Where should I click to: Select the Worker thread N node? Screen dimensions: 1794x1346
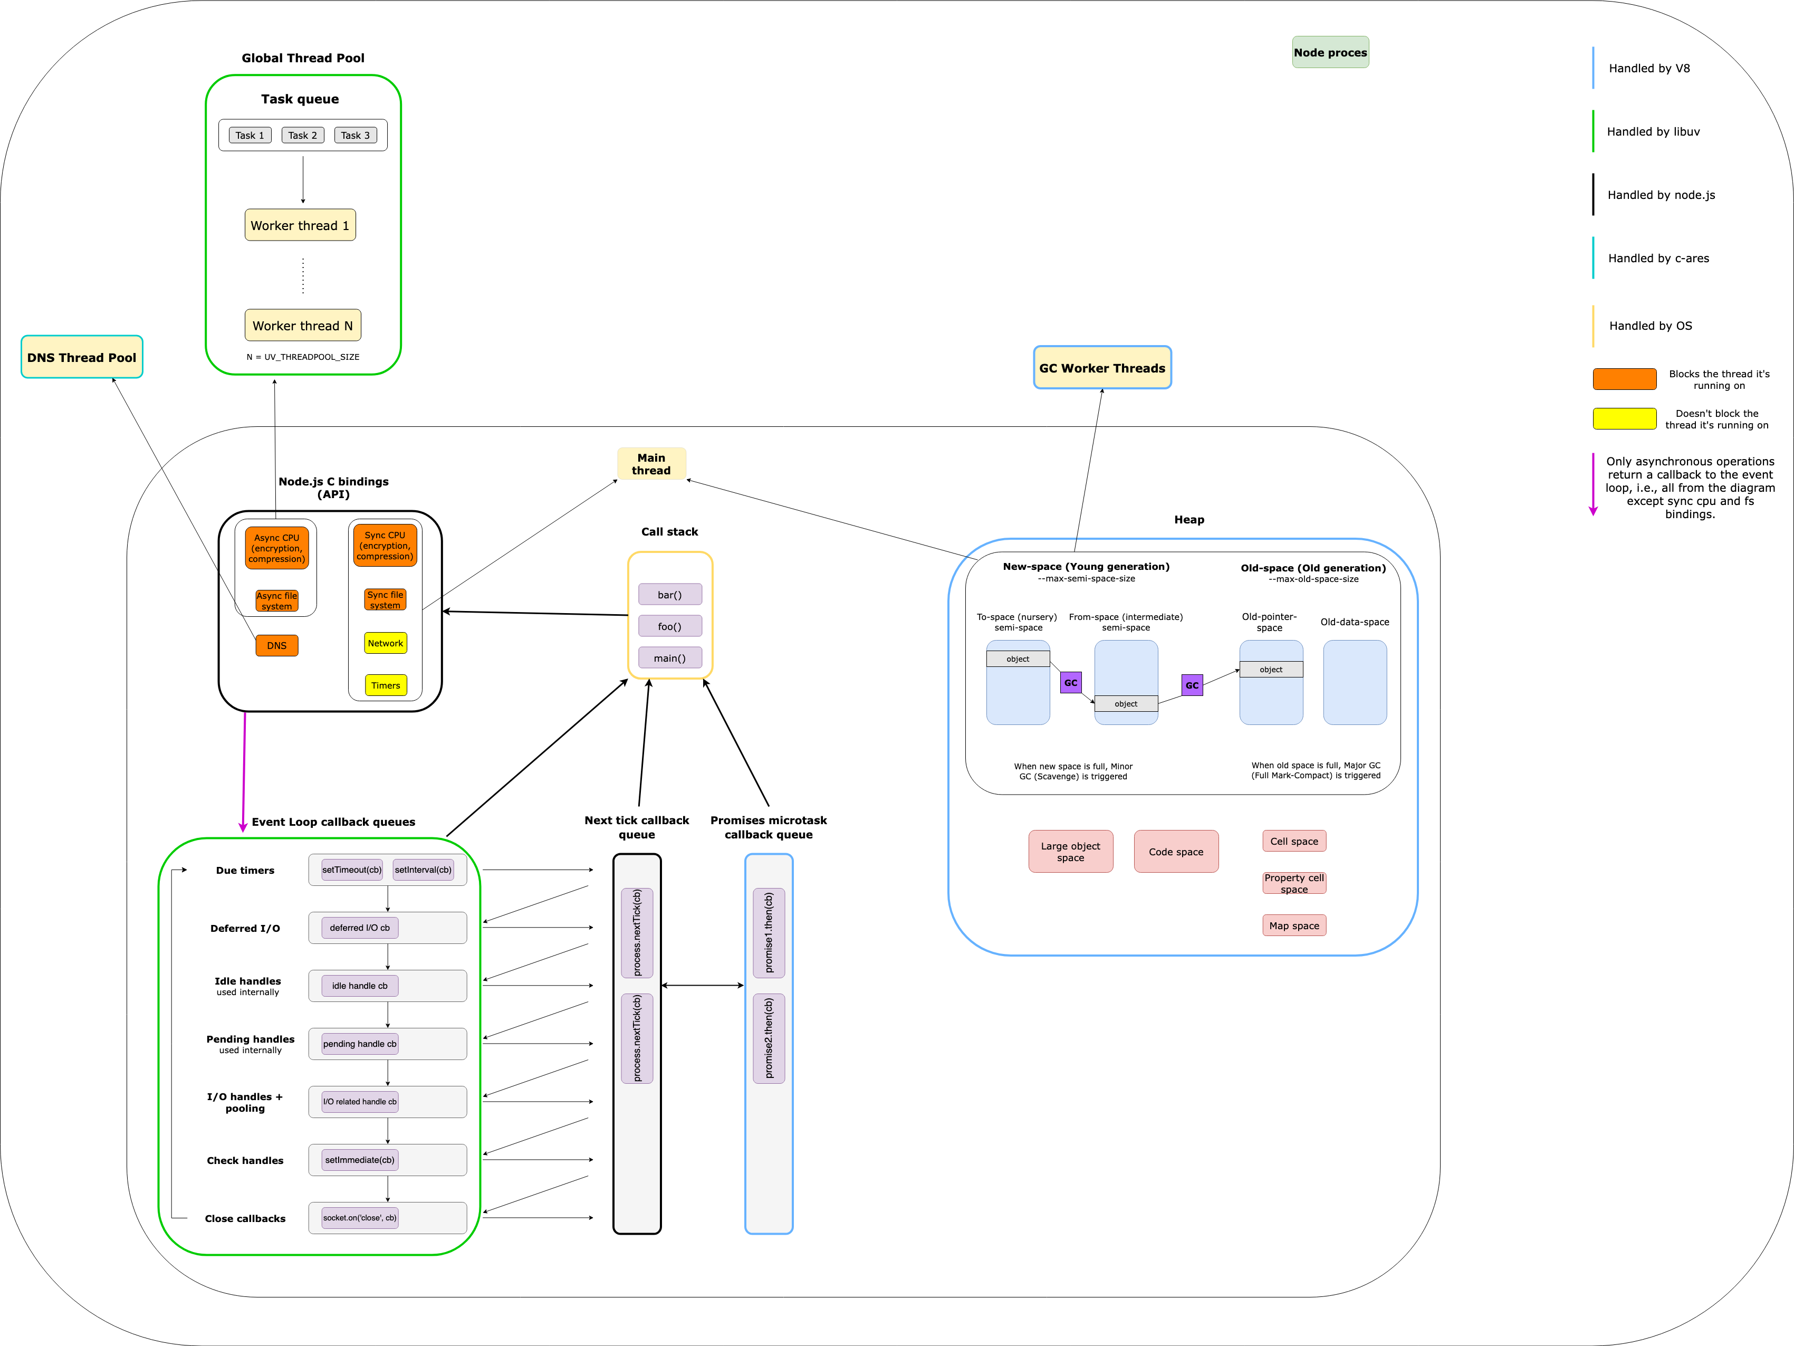(302, 326)
